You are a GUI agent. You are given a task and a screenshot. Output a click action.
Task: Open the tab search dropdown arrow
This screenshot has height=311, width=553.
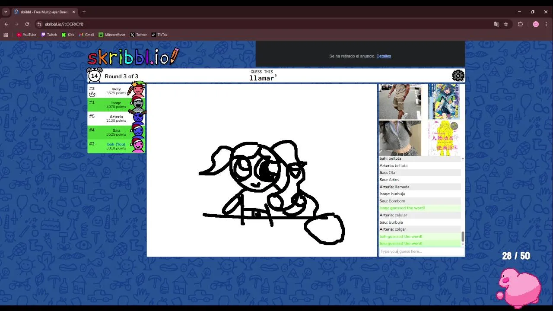(x=6, y=12)
